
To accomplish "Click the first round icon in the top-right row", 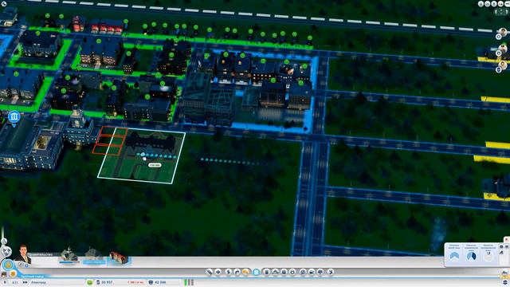I will click(481, 4).
